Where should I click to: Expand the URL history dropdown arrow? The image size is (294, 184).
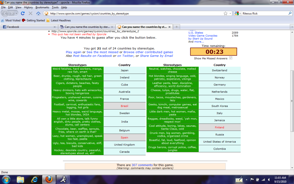coord(230,14)
